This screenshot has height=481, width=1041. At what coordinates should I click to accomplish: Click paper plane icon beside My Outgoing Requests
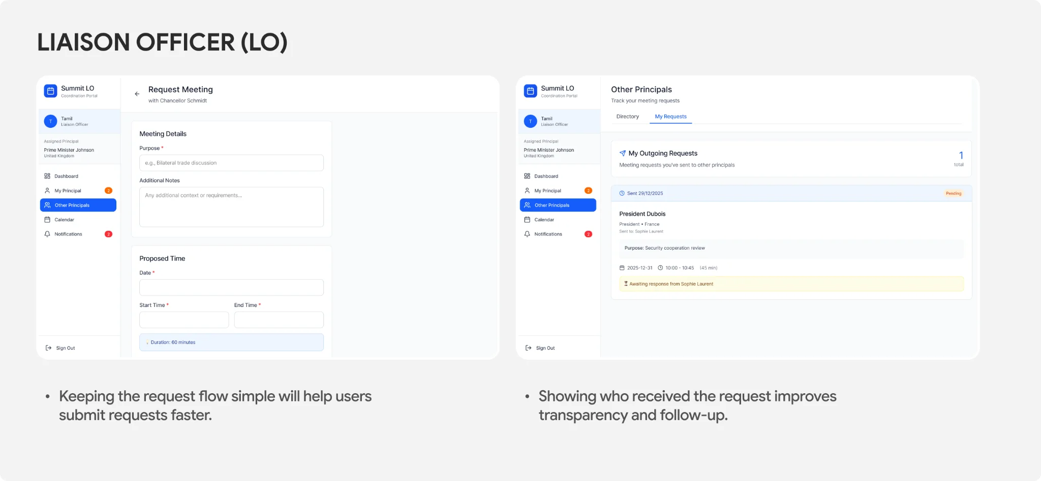(x=622, y=153)
